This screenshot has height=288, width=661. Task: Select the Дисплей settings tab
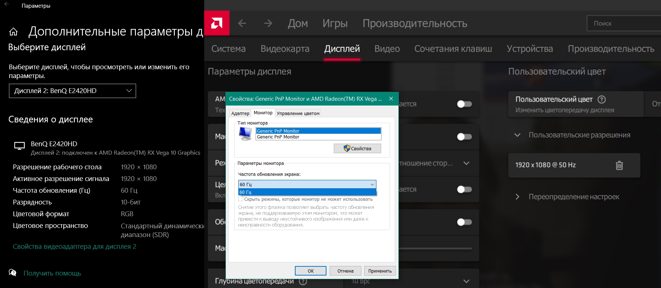pos(342,49)
